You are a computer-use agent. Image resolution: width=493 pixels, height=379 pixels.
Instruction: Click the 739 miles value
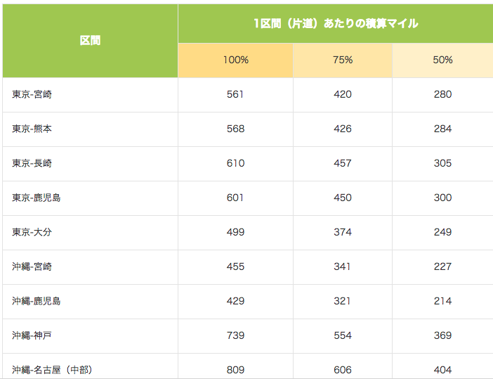[x=235, y=335]
